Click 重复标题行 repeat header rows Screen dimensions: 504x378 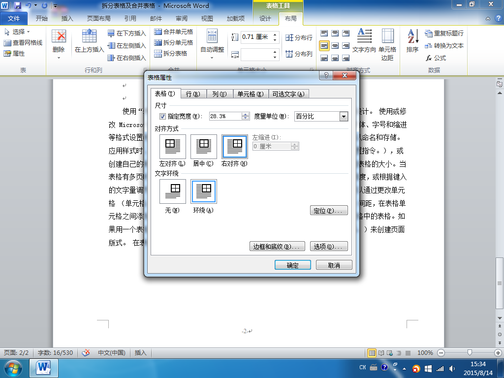pyautogui.click(x=444, y=33)
